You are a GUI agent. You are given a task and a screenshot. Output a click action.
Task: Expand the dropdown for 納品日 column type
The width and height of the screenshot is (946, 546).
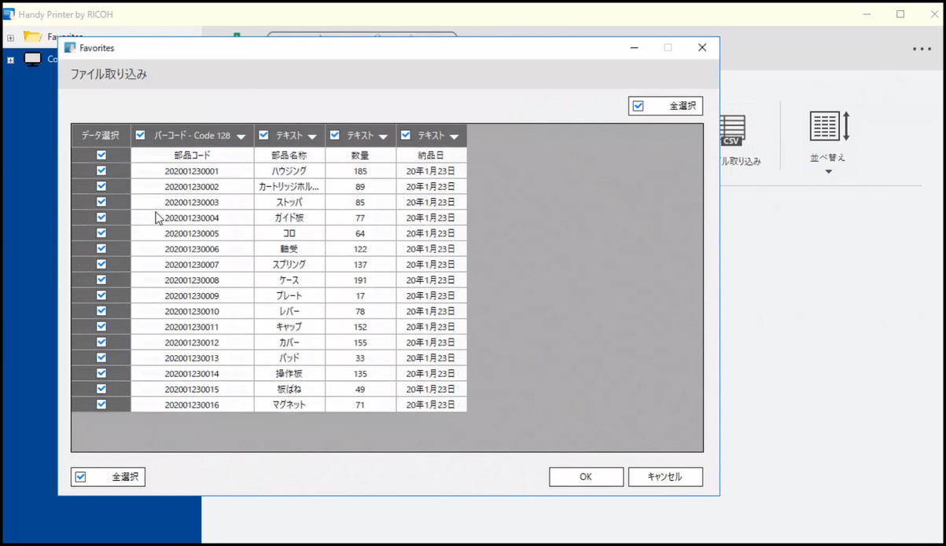click(454, 137)
